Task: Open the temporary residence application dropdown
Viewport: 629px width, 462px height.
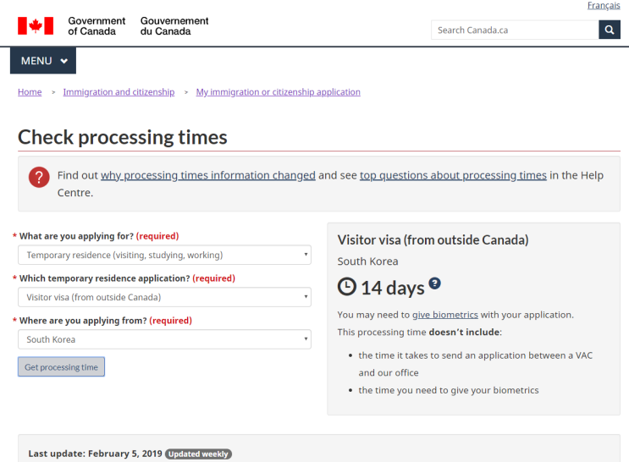Action: coord(164,297)
